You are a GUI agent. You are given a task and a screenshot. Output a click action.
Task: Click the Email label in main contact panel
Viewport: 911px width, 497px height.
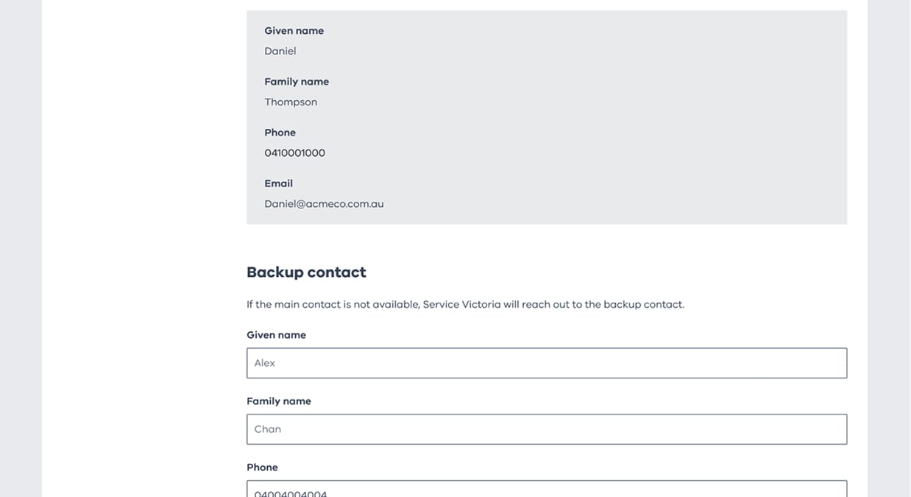point(278,183)
